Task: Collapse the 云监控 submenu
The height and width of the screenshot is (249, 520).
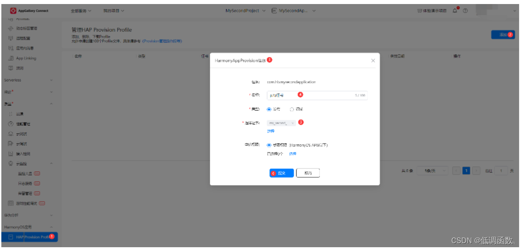Action: pos(51,163)
